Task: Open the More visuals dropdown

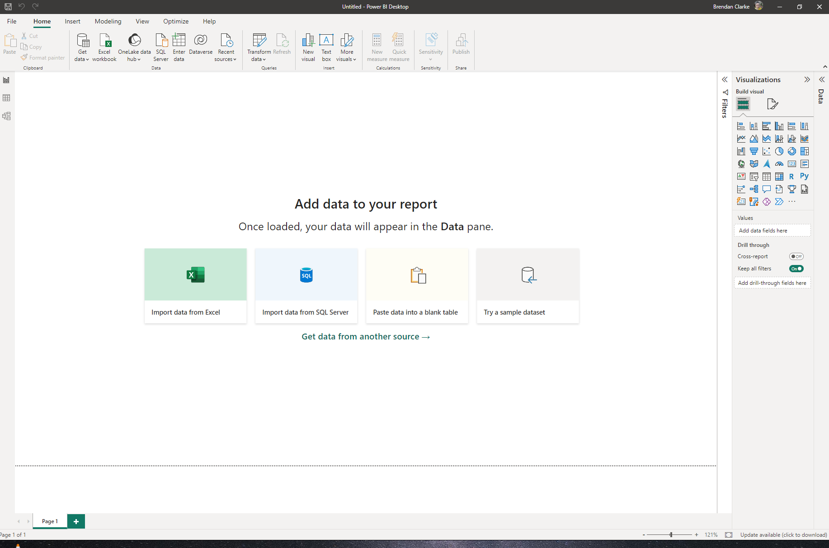Action: click(x=347, y=47)
